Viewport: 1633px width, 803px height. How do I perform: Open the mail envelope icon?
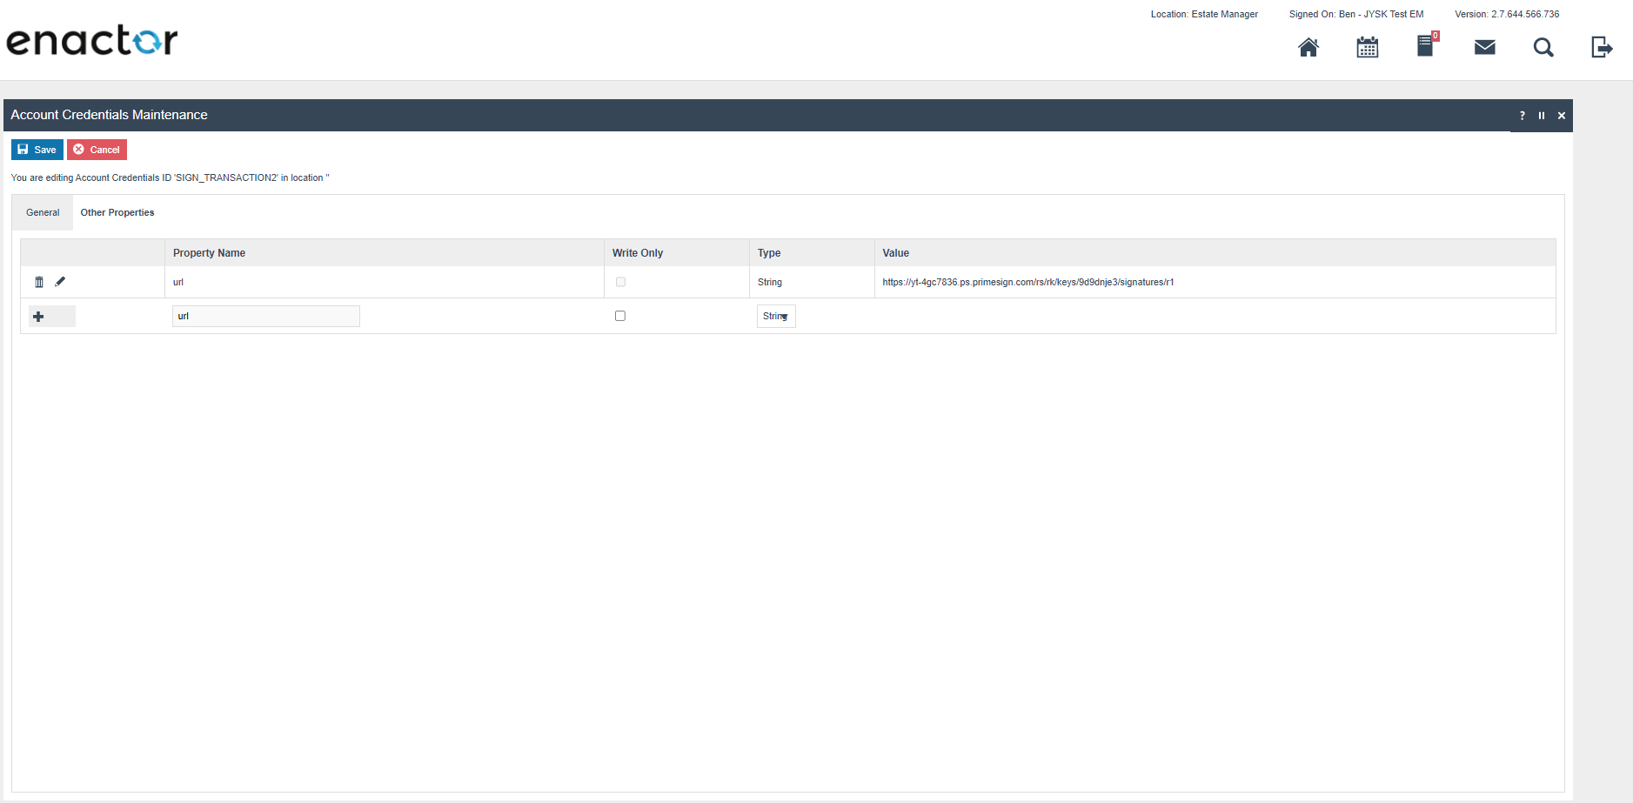coord(1484,47)
